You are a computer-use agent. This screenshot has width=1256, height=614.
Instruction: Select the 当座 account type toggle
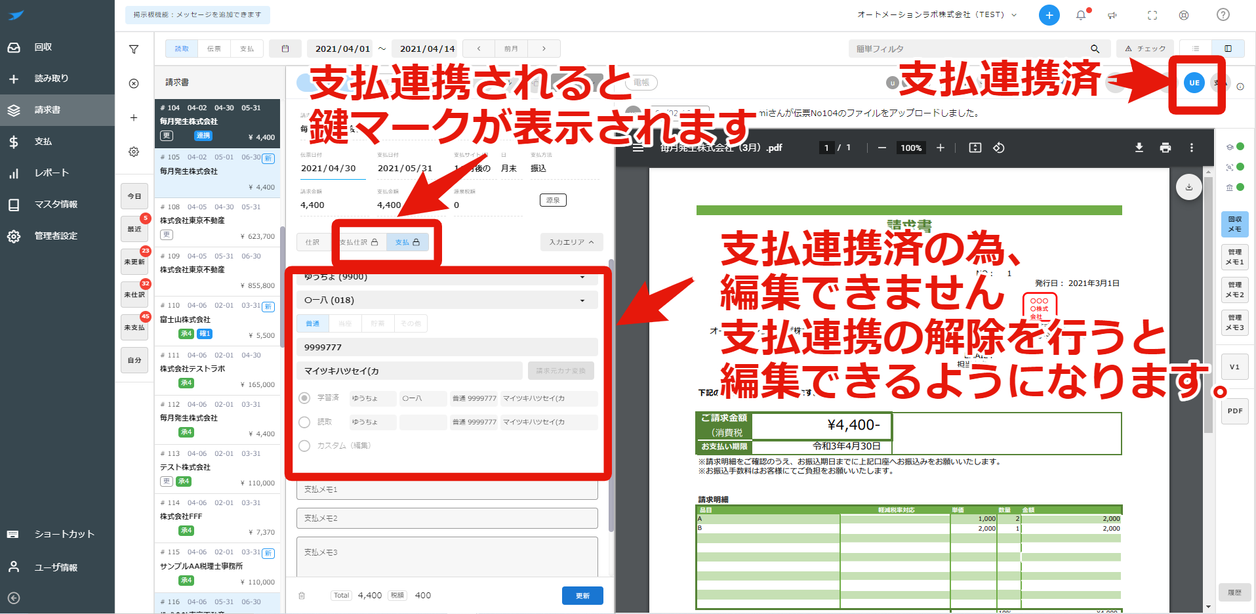click(x=345, y=323)
